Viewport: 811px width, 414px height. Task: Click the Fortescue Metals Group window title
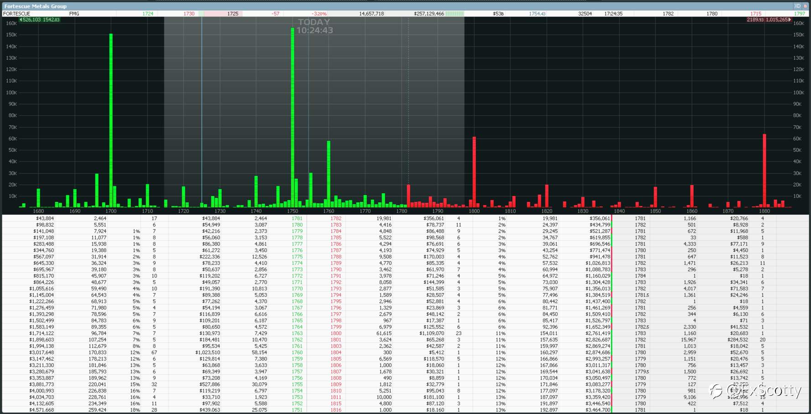35,6
